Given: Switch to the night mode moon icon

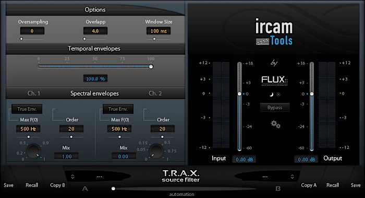Looking at the screenshot, I should tap(272, 95).
